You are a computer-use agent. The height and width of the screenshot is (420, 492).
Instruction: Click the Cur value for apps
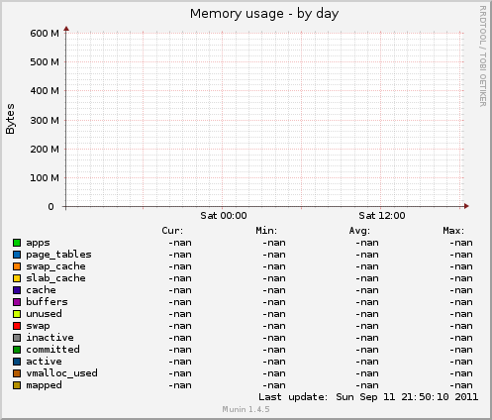(180, 243)
